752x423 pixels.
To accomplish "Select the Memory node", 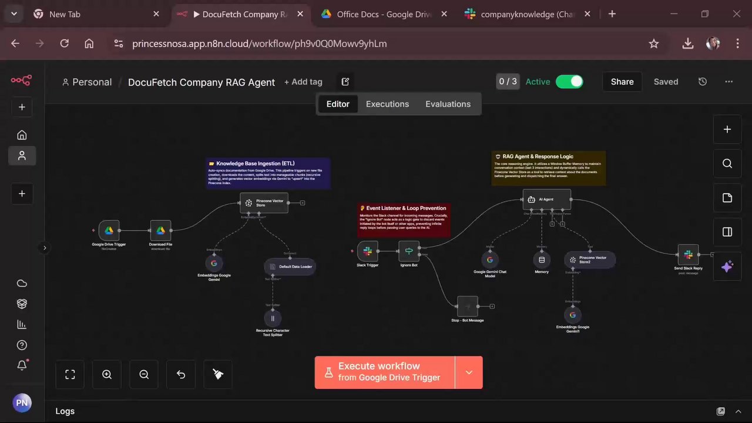I will tap(542, 260).
